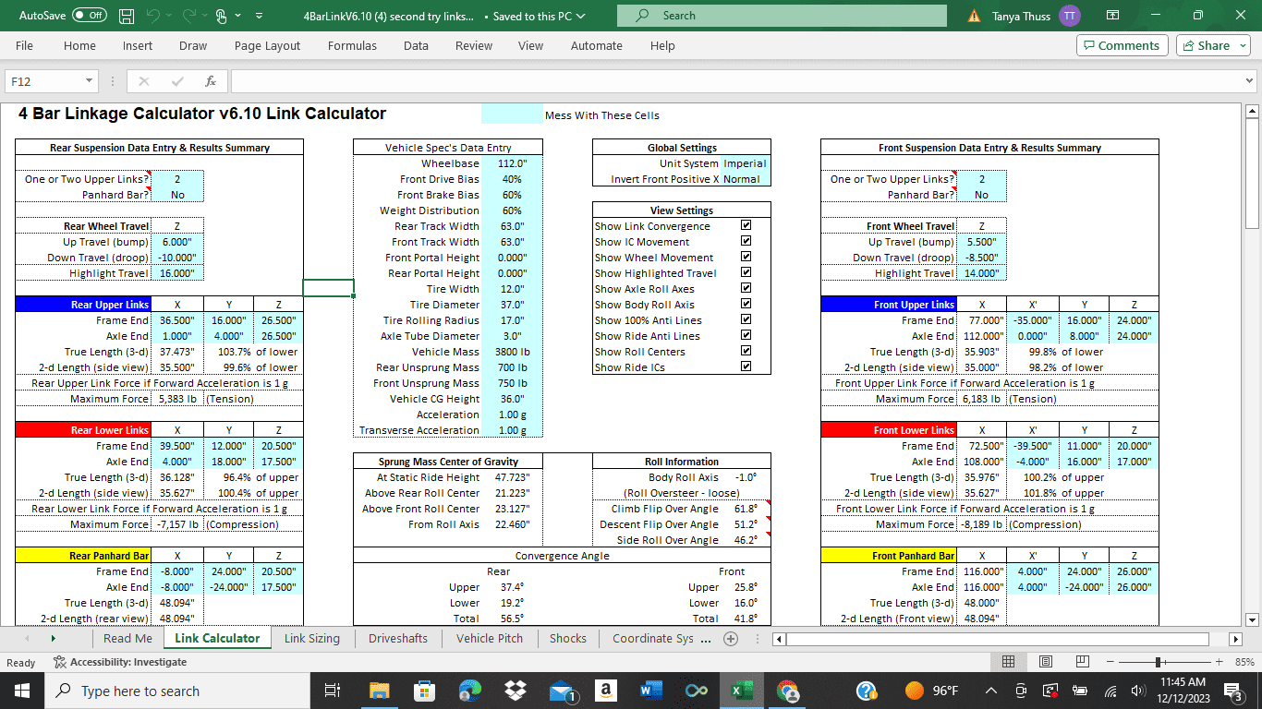Click the TT account avatar

point(1069,16)
